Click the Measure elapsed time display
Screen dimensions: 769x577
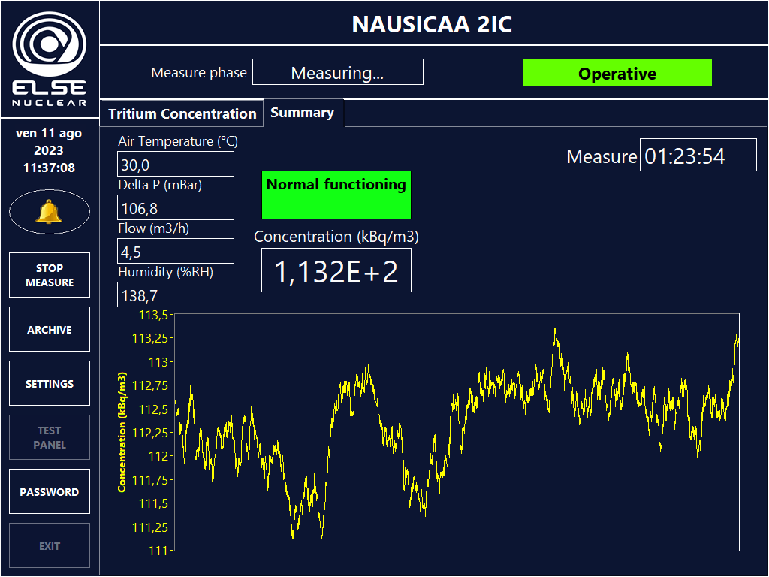pos(688,156)
